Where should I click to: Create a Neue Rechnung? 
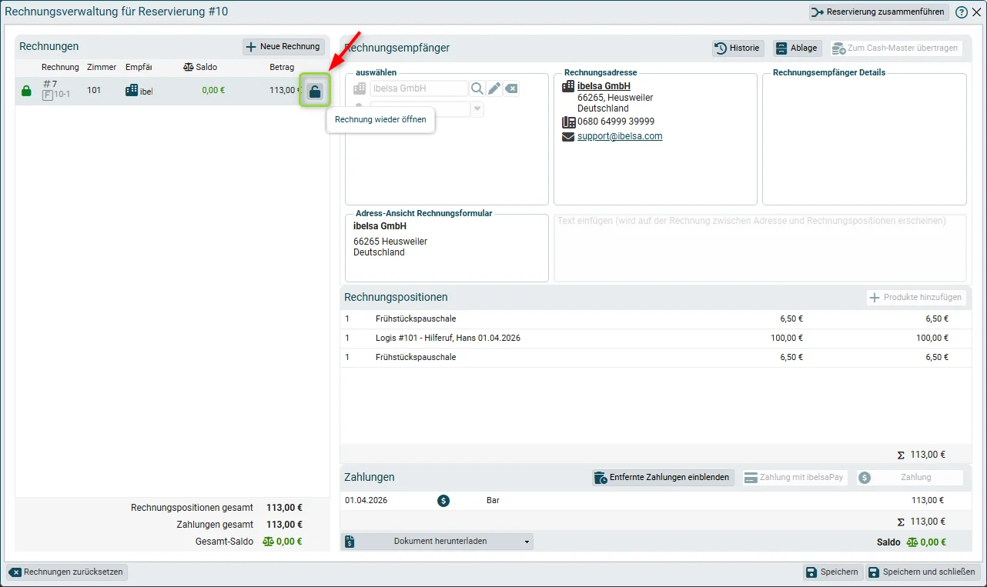pyautogui.click(x=283, y=47)
